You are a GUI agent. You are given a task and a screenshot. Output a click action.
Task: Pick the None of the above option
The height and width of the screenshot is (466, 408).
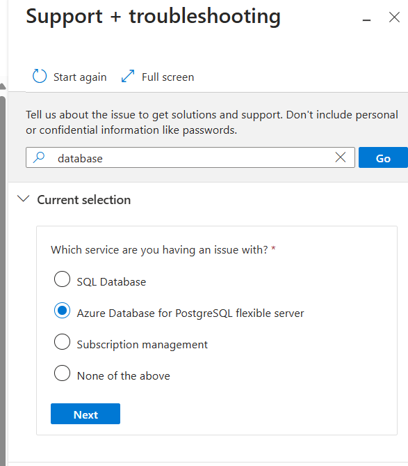coord(63,373)
